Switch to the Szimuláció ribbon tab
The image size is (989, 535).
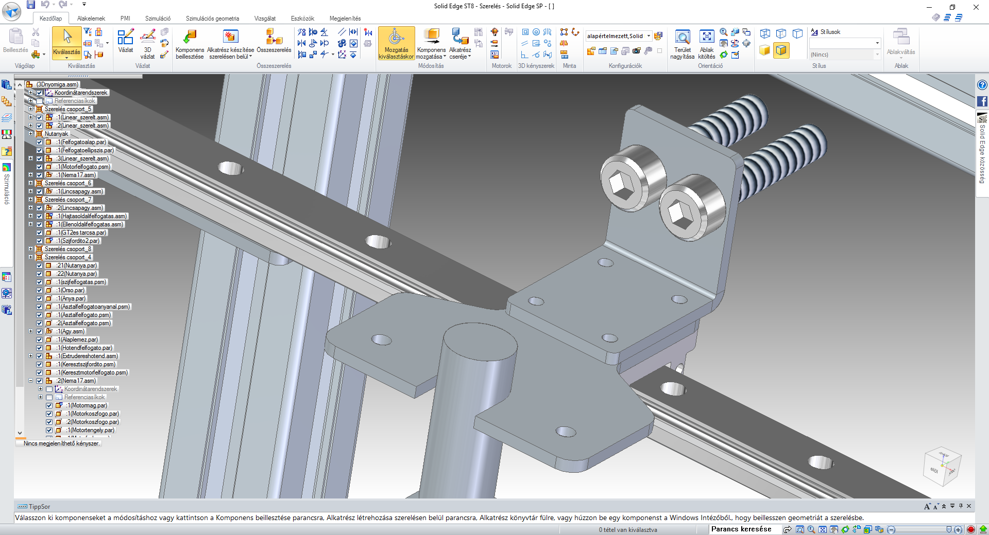tap(158, 19)
